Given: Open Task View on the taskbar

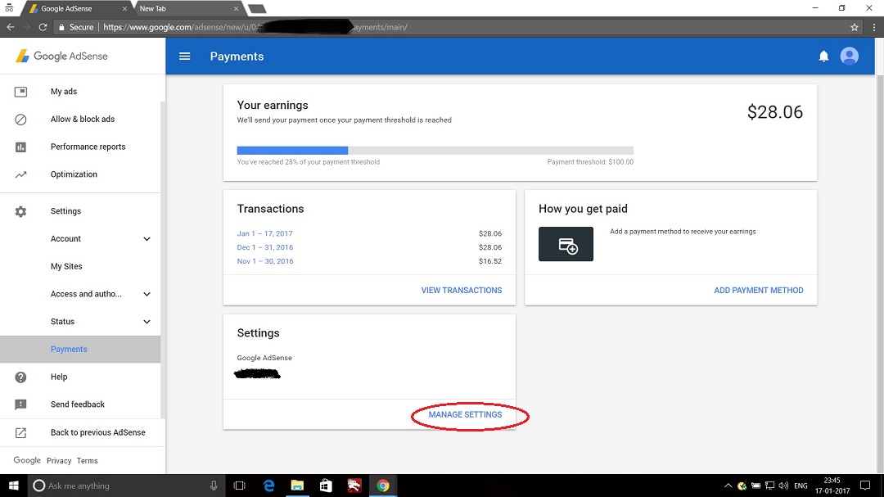Looking at the screenshot, I should [x=240, y=486].
